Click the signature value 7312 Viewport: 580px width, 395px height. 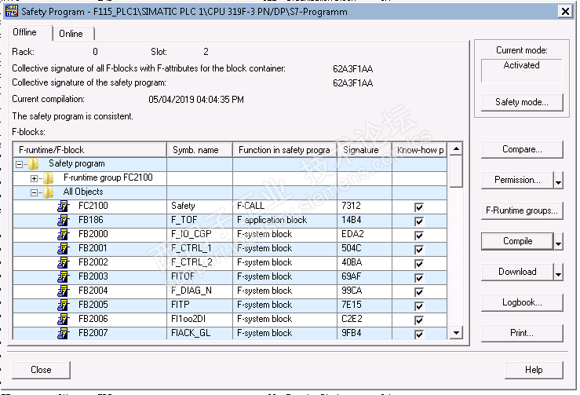[364, 207]
